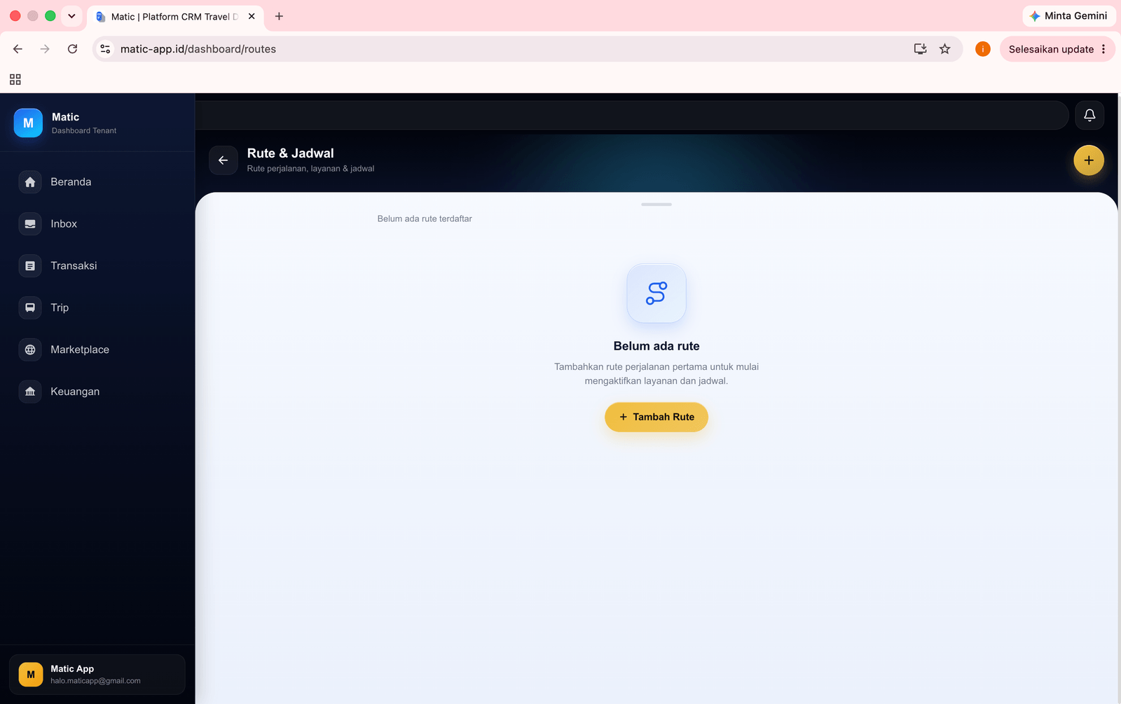Open the Beranda home icon in sidebar
Screen dimensions: 1121x704
[x=30, y=182]
